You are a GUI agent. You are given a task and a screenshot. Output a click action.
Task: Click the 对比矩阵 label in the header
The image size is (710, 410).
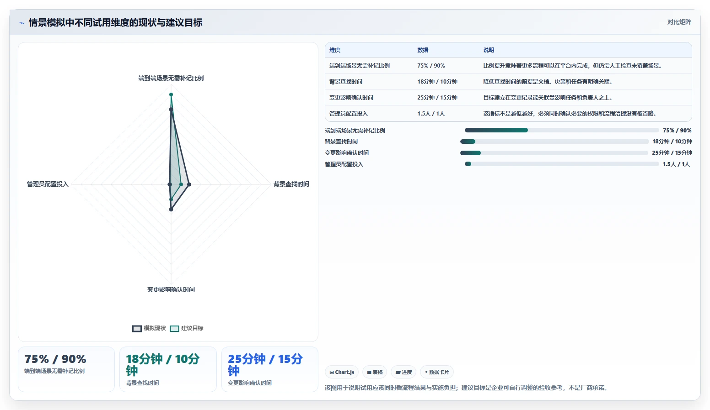679,22
